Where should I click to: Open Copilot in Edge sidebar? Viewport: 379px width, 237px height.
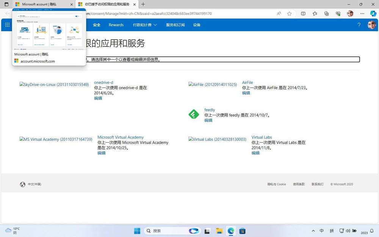pyautogui.click(x=373, y=14)
